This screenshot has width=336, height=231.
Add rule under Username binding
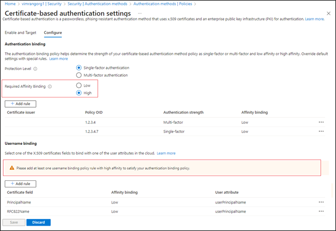pyautogui.click(x=20, y=184)
